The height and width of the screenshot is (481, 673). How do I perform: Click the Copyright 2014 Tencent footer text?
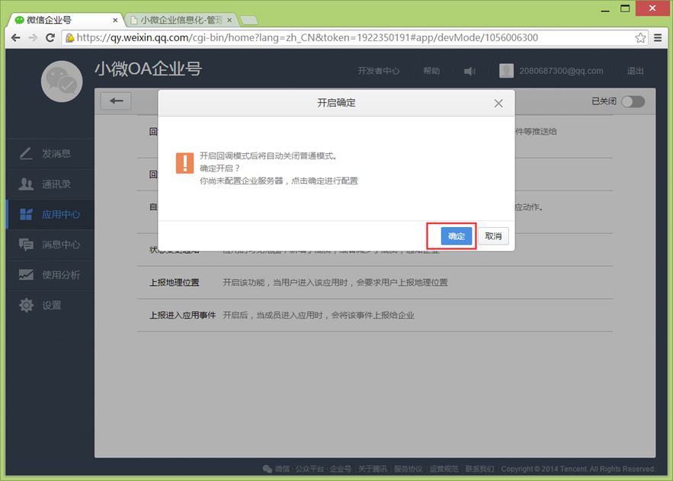578,469
